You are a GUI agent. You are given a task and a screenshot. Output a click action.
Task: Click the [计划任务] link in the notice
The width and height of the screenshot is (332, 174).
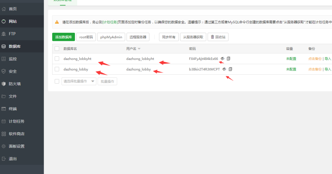point(110,22)
